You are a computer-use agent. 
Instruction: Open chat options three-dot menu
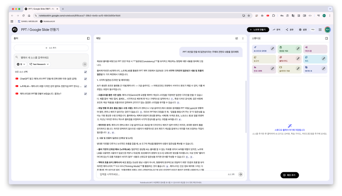[x=242, y=38]
